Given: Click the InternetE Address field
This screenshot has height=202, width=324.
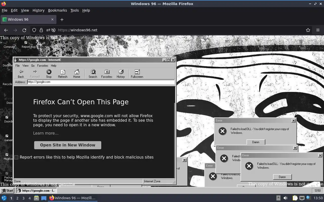Looking at the screenshot, I should tap(101, 82).
